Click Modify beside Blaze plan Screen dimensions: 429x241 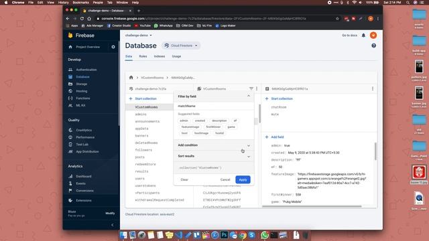click(x=110, y=213)
